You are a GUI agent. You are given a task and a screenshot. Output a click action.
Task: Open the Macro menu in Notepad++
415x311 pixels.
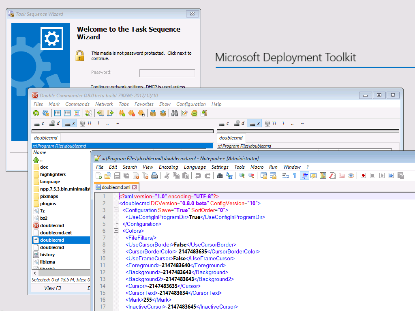pos(257,167)
